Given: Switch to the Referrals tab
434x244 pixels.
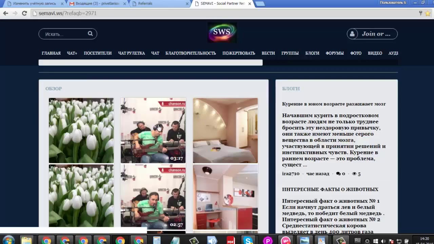Looking at the screenshot, I should 159,3.
